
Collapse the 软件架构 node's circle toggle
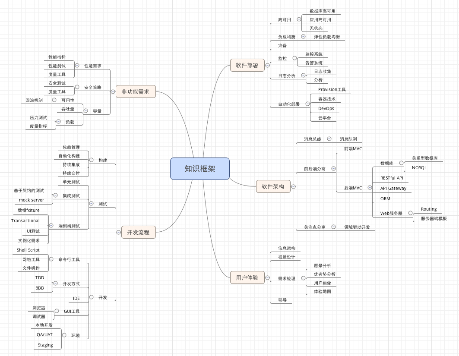(293, 186)
